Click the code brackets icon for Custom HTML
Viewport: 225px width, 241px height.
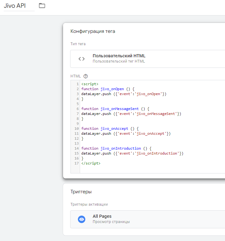pyautogui.click(x=82, y=59)
